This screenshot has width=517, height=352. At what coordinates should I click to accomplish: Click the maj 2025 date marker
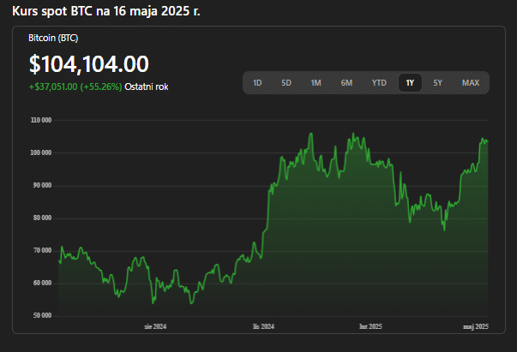tap(476, 326)
